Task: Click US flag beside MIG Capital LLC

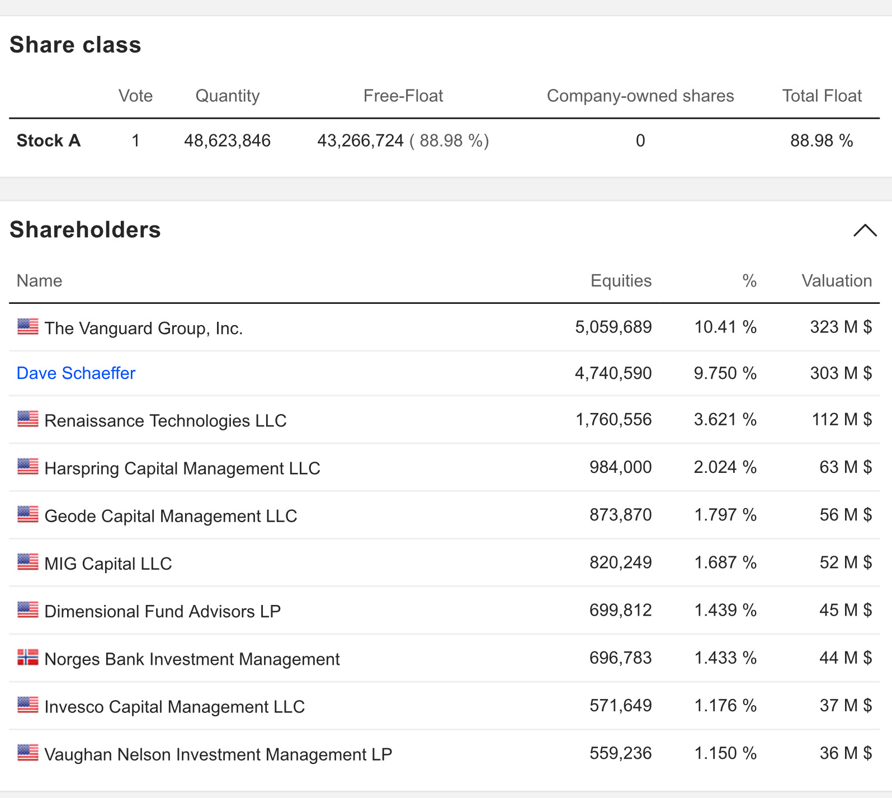Action: (28, 561)
